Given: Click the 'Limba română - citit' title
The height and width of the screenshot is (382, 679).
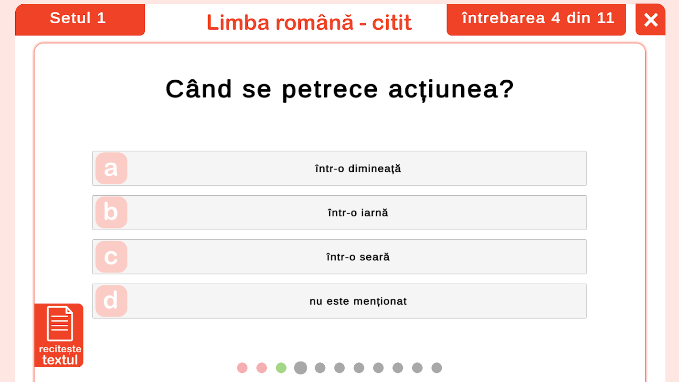Looking at the screenshot, I should click(309, 22).
